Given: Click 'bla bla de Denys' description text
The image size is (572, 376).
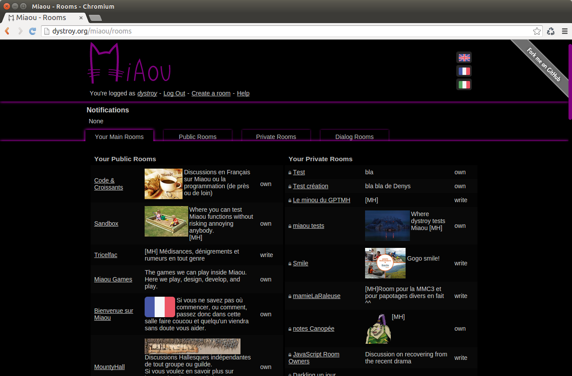Looking at the screenshot, I should tap(388, 186).
